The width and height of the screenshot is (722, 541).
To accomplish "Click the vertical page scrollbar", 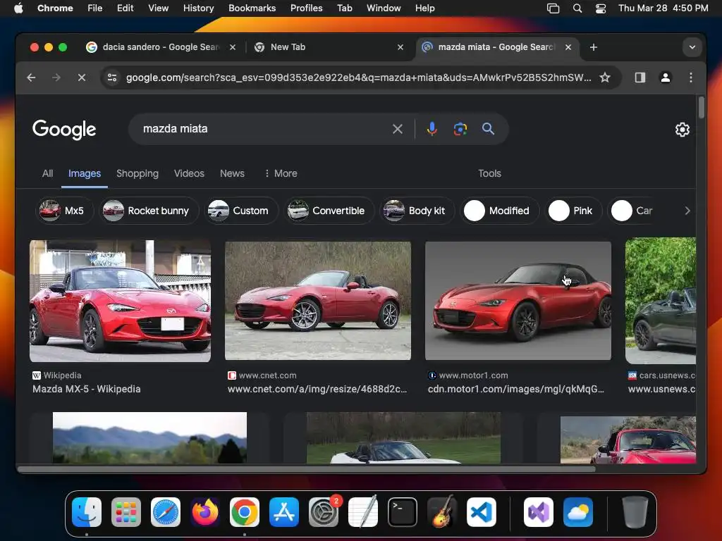I will tap(701, 108).
